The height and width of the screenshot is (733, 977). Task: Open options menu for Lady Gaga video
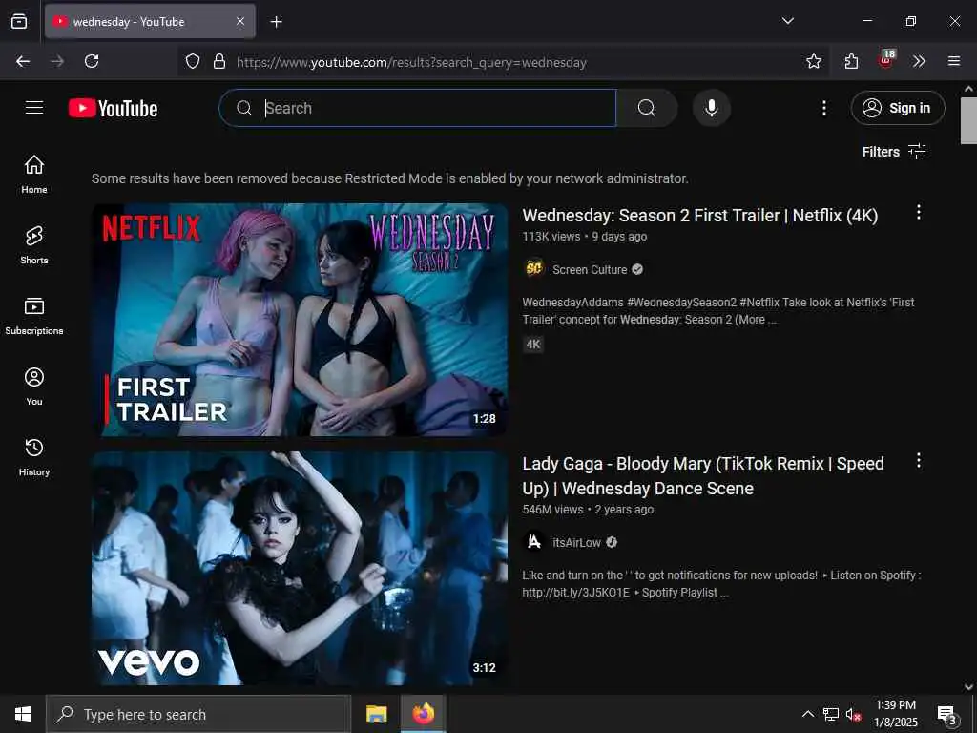click(x=918, y=461)
